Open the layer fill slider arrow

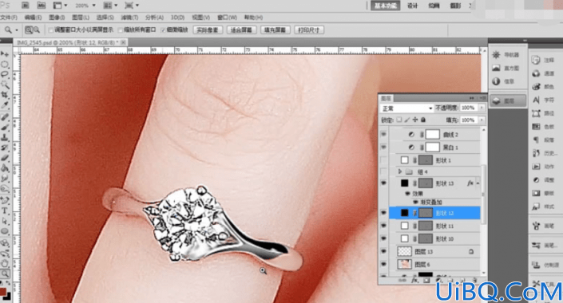482,120
